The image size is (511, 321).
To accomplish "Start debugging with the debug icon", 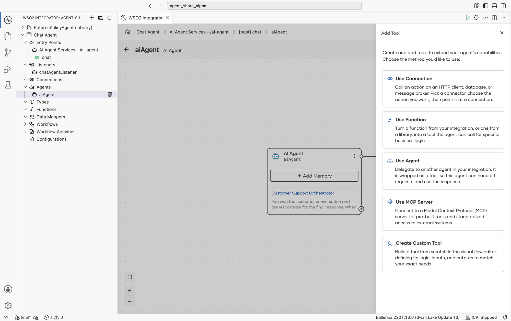I will point(476,18).
